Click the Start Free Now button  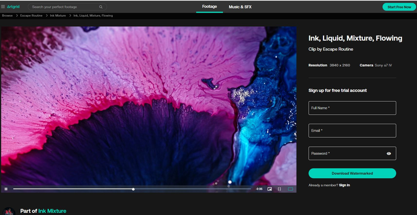399,7
